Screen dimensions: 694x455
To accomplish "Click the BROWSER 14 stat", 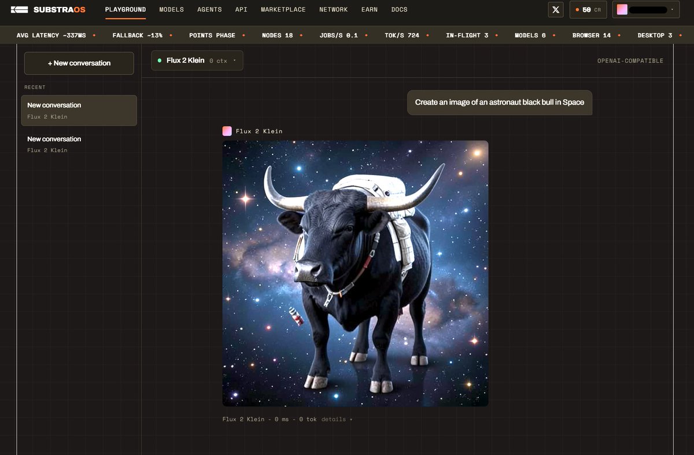I will (x=592, y=35).
